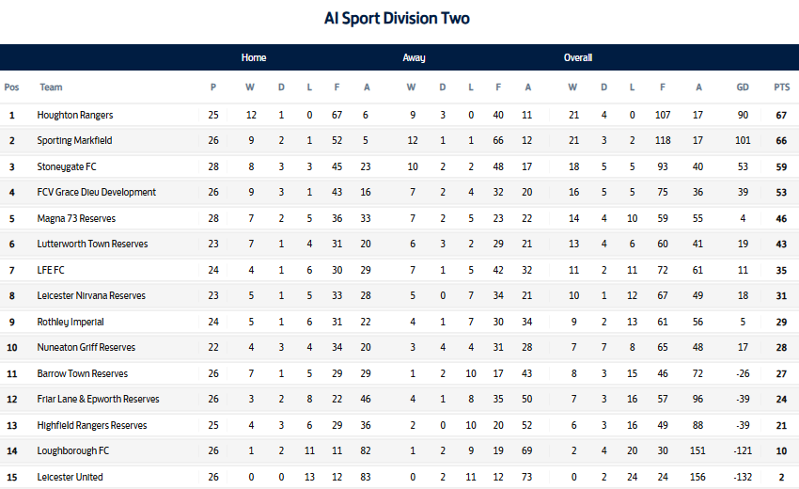Click Leicester United at the table bottom
799x489 pixels.
click(x=70, y=477)
